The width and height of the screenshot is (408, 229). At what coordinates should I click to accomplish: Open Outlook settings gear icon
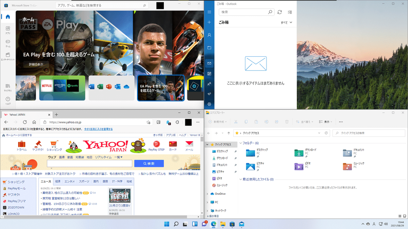[209, 104]
